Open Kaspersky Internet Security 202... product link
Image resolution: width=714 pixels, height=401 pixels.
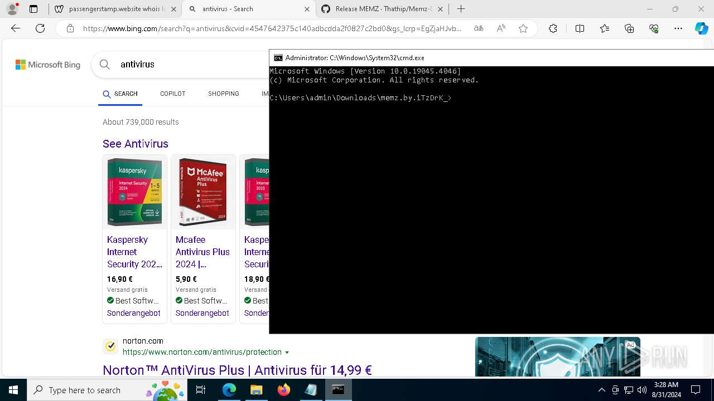tap(134, 252)
